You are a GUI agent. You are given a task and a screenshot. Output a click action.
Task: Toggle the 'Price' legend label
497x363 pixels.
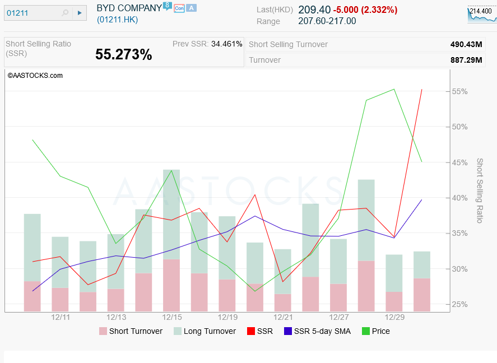point(380,331)
